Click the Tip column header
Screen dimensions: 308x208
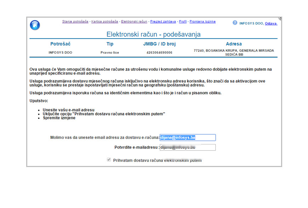click(110, 44)
